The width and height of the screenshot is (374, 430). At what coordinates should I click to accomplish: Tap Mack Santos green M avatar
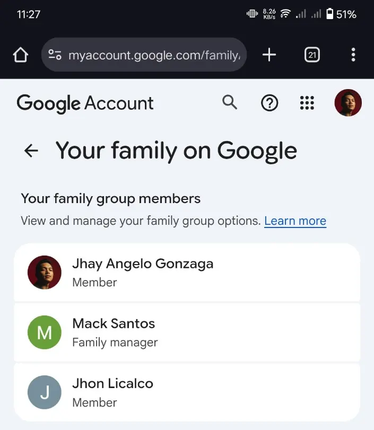pos(45,332)
